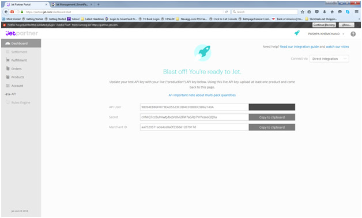Click the browser back arrow

[x=6, y=12]
